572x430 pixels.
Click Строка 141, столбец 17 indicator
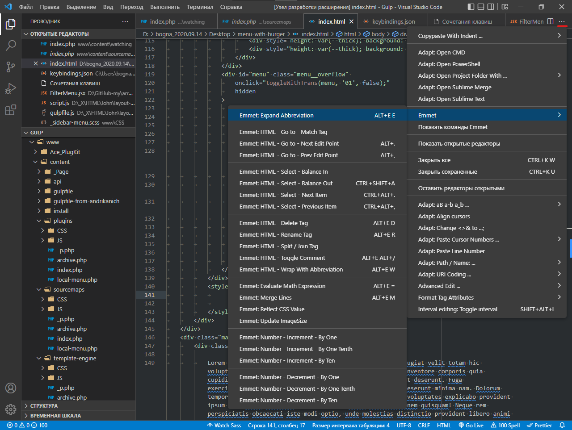[277, 426]
